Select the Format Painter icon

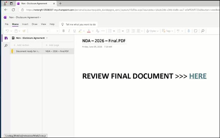(24, 31)
